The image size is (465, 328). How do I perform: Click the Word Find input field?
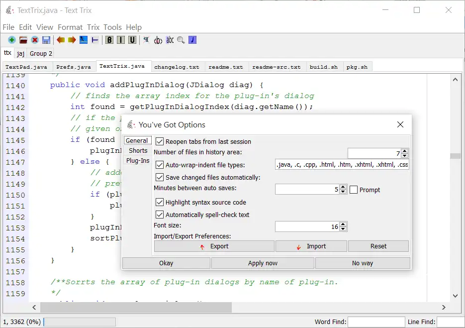375,322
